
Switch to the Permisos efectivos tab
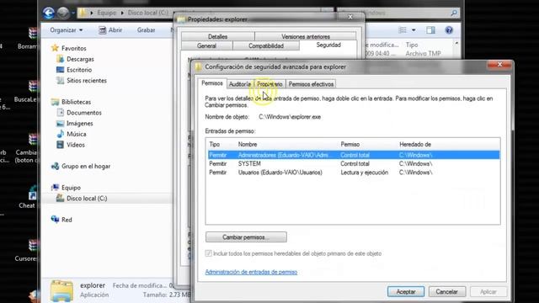[311, 84]
